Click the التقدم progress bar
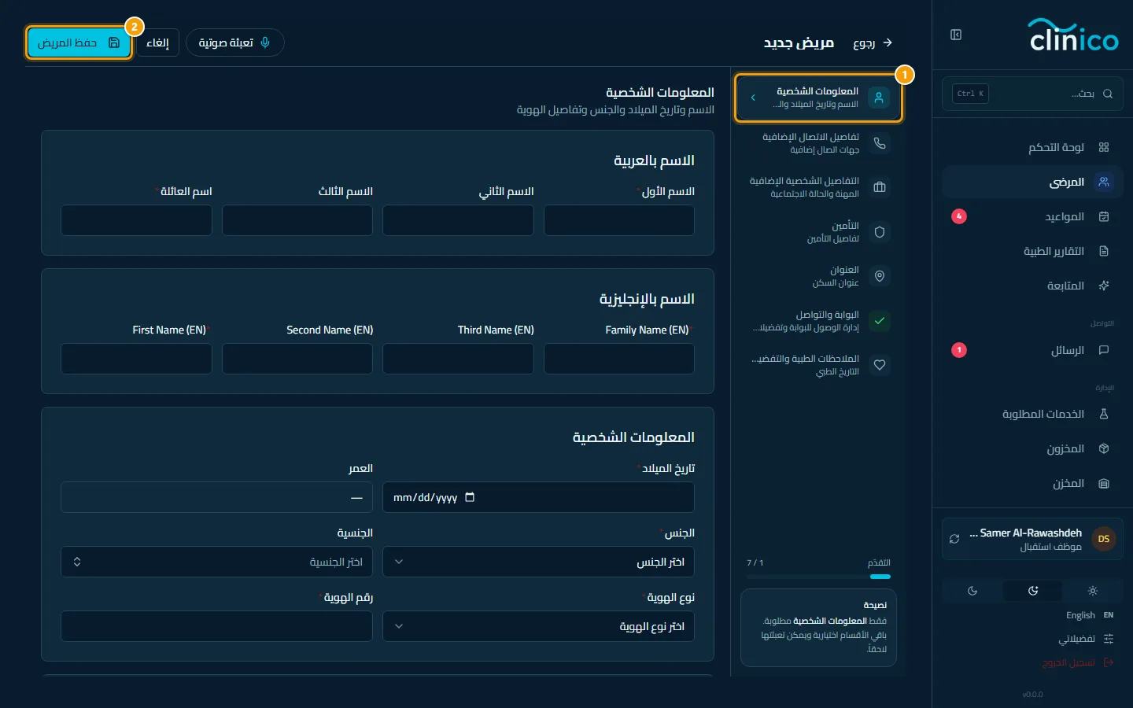This screenshot has height=708, width=1133. pyautogui.click(x=818, y=577)
